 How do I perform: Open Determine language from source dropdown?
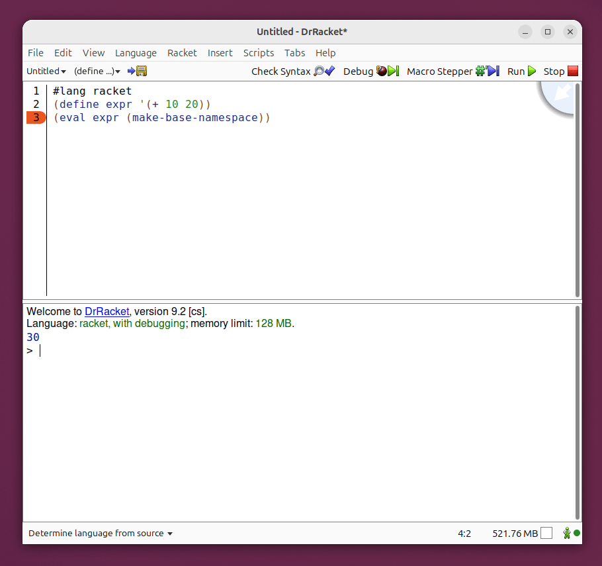click(x=100, y=533)
